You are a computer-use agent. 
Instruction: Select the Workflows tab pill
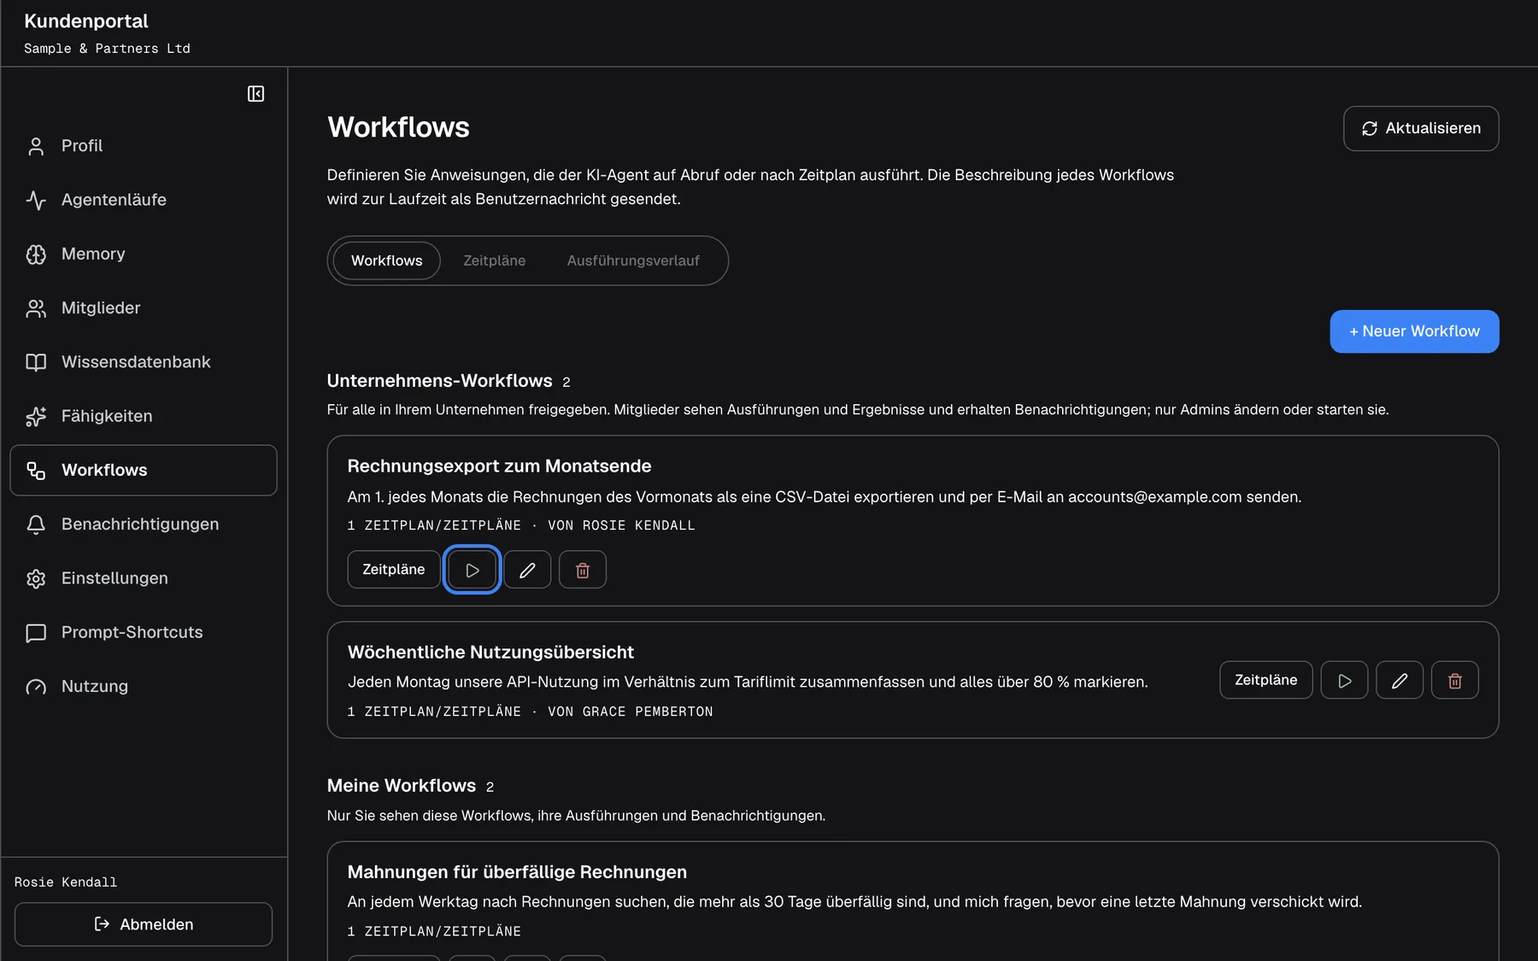click(386, 261)
